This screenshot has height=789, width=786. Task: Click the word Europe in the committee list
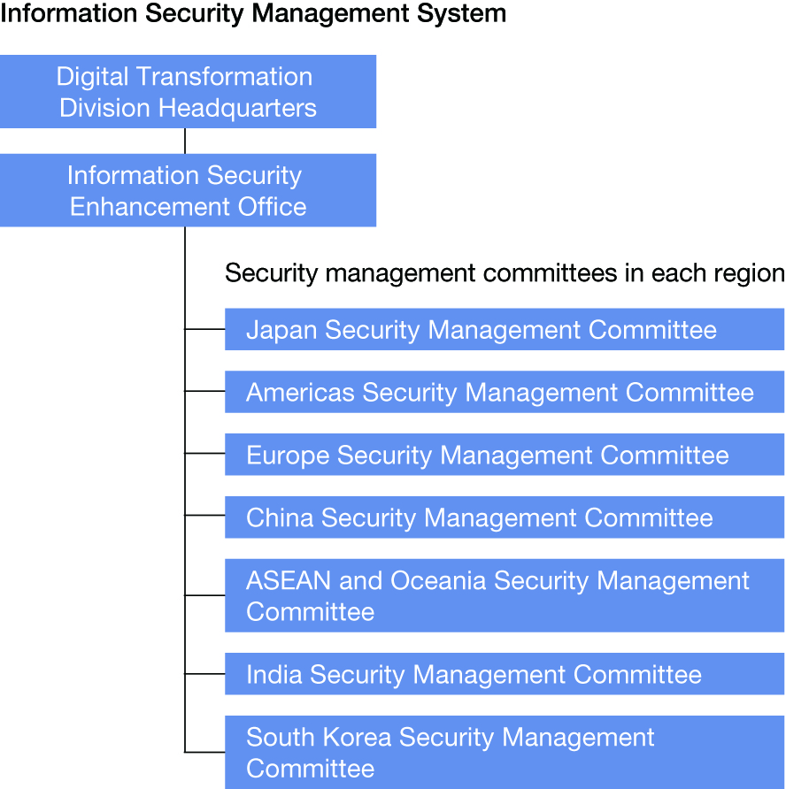click(288, 456)
